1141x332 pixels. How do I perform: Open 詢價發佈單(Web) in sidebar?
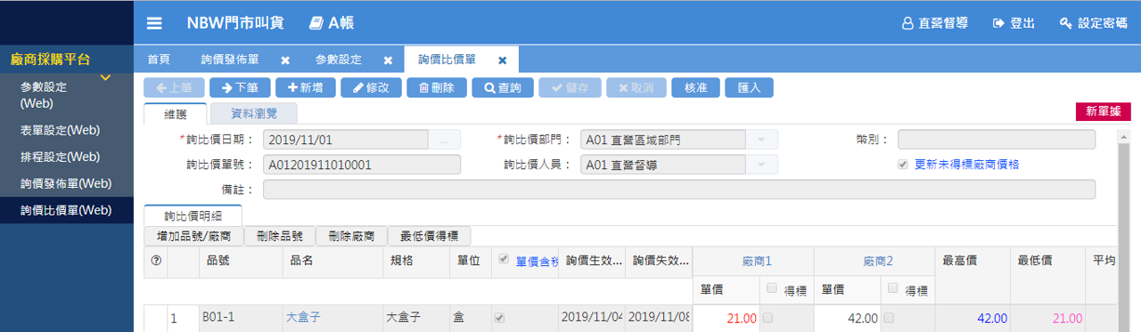click(x=67, y=183)
